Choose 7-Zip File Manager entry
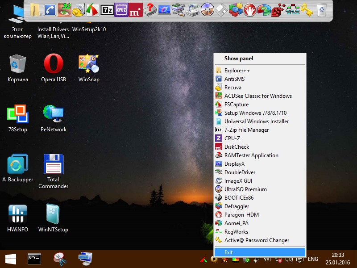 (260, 130)
